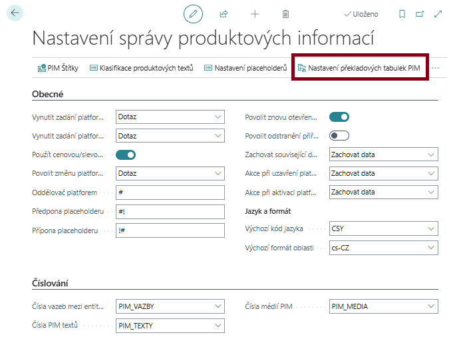
Task: Expand page with diagonal arrows icon
Action: click(x=438, y=14)
